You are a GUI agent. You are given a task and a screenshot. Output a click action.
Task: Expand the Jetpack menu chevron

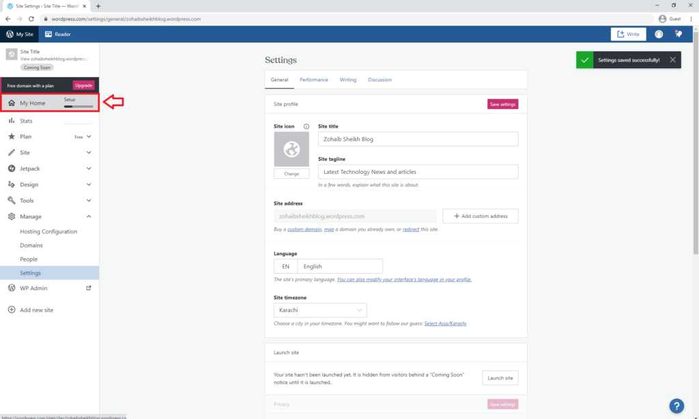point(89,169)
